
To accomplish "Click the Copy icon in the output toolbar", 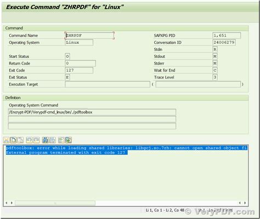I will pos(13,140).
